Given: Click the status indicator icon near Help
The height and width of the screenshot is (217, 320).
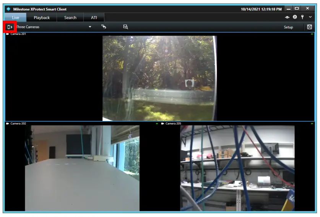Looking at the screenshot, I should pos(287,17).
